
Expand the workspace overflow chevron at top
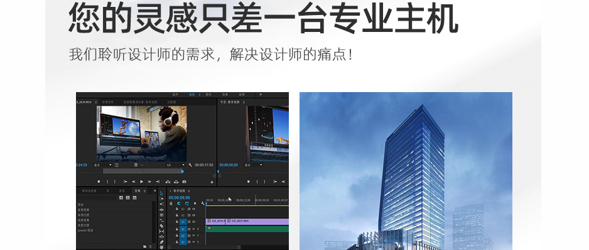click(261, 95)
